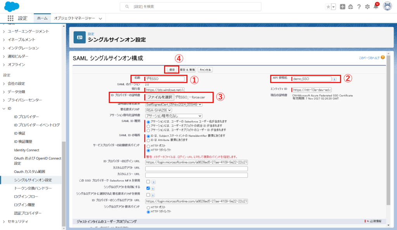Click the Salesforce cloud guidance icon in header
This screenshot has height=230, width=397.
350,7
